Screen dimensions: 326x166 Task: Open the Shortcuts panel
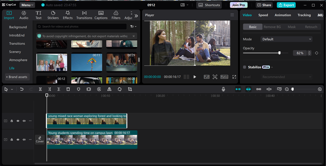tap(209, 5)
